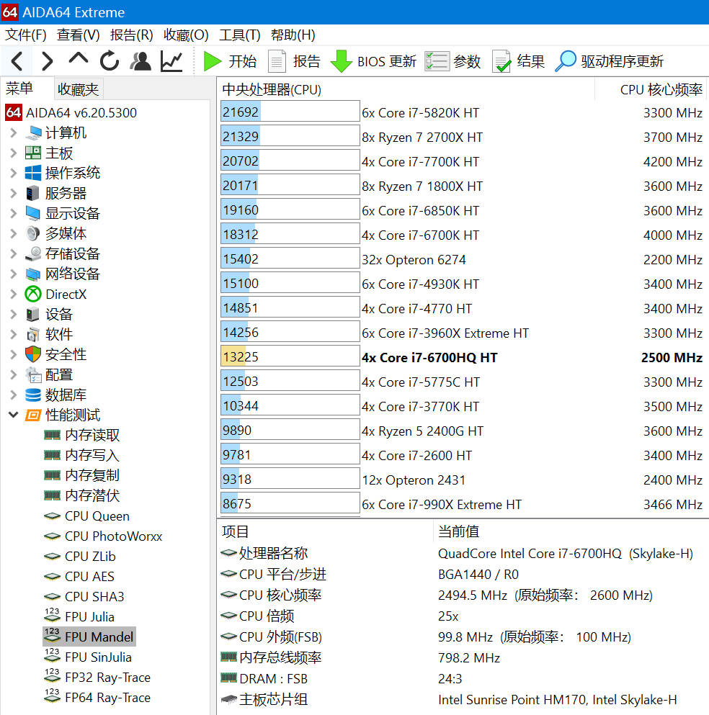The image size is (709, 715).
Task: Collapse the 性能测试 tree node
Action: tap(13, 415)
